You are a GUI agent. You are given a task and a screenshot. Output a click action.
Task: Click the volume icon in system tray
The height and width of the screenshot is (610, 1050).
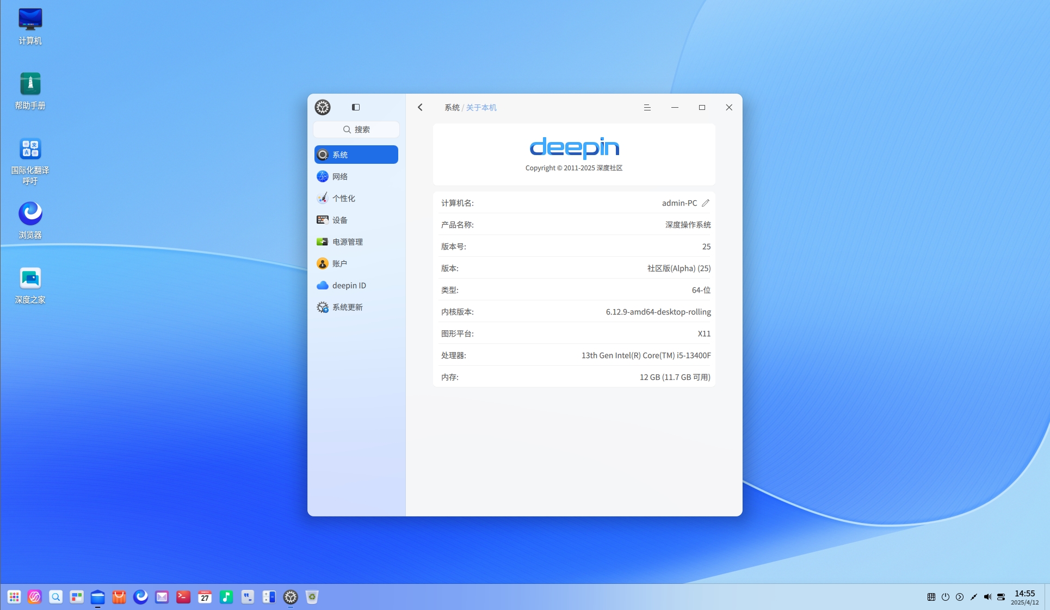tap(987, 597)
